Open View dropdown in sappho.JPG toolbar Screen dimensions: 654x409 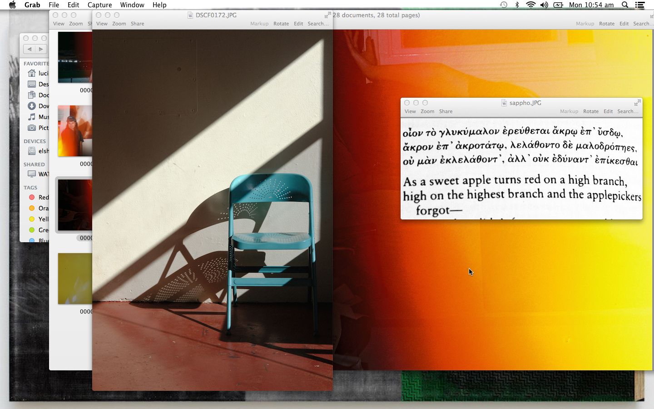(410, 111)
